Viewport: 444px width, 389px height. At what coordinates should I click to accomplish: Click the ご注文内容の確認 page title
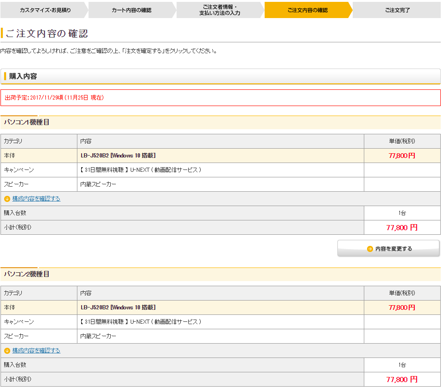[47, 34]
